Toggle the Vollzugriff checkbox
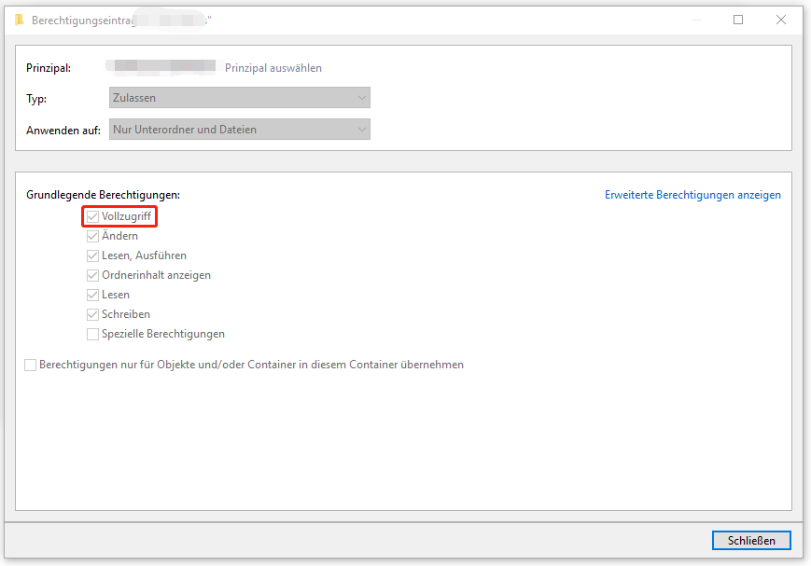Image resolution: width=811 pixels, height=566 pixels. pos(92,216)
